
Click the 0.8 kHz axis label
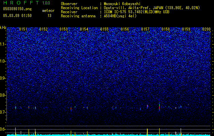[x=3, y=95]
